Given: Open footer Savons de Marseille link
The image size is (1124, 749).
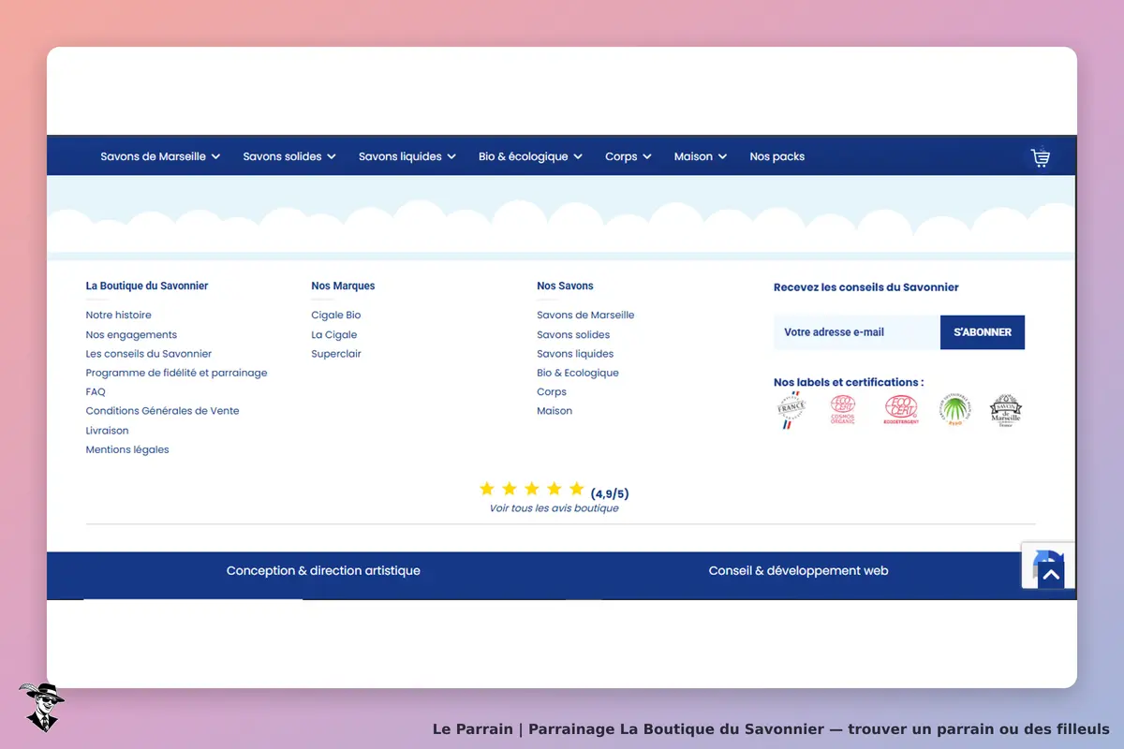Looking at the screenshot, I should click(585, 316).
